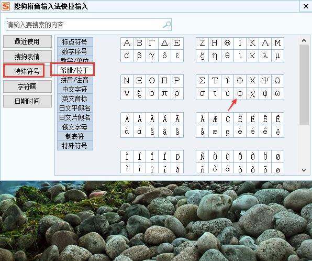Focus the symbol search input field
The width and height of the screenshot is (312, 261).
(x=88, y=25)
